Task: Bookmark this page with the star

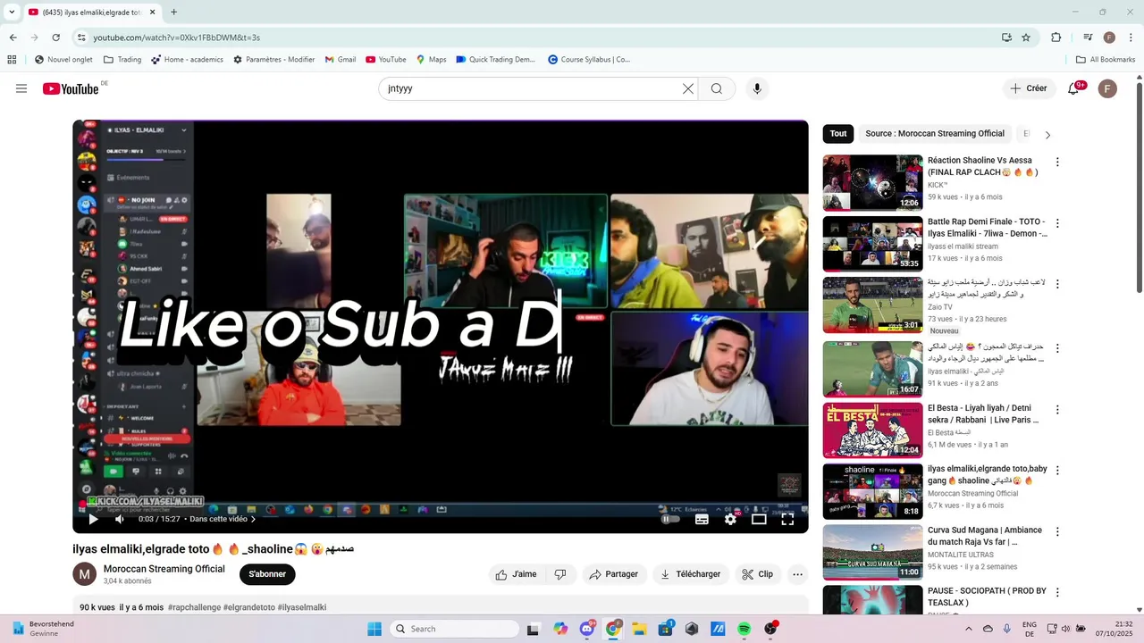Action: pyautogui.click(x=1026, y=38)
